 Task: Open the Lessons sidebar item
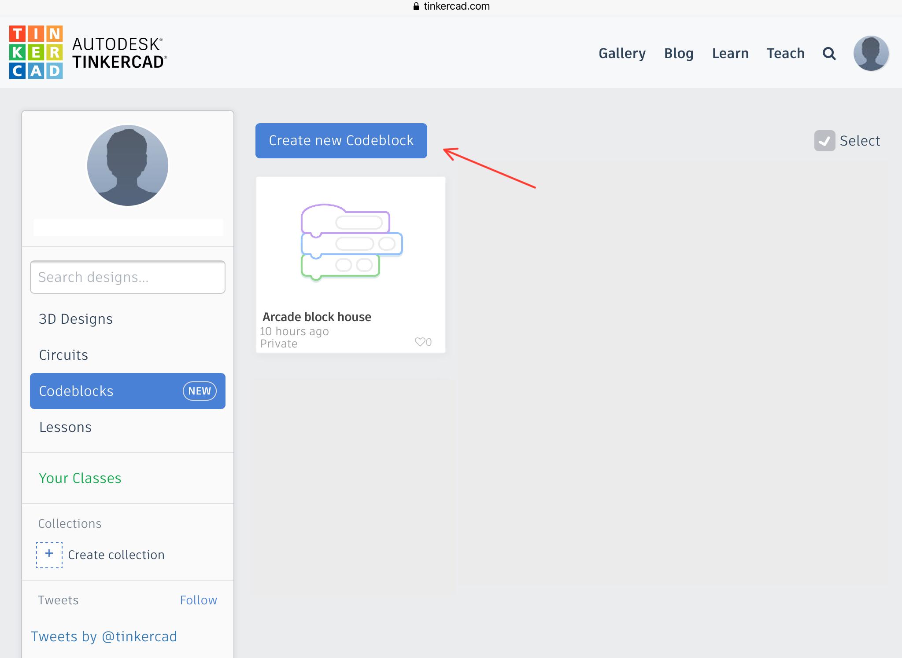[x=65, y=427]
